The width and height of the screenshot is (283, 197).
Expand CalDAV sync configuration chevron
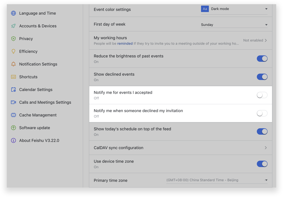coord(266,148)
